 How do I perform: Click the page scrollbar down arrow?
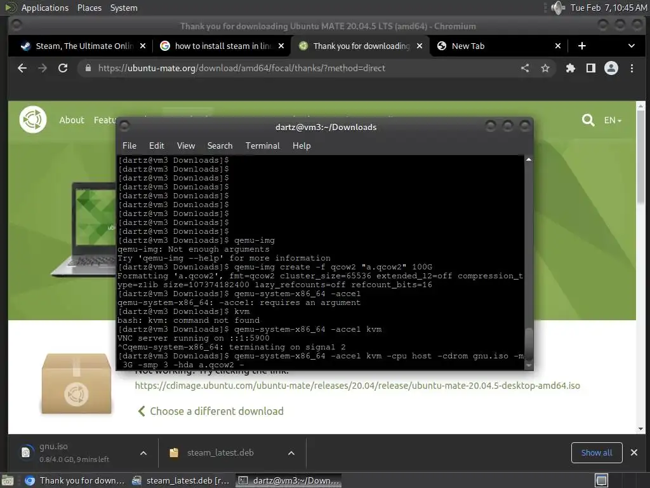(x=641, y=429)
